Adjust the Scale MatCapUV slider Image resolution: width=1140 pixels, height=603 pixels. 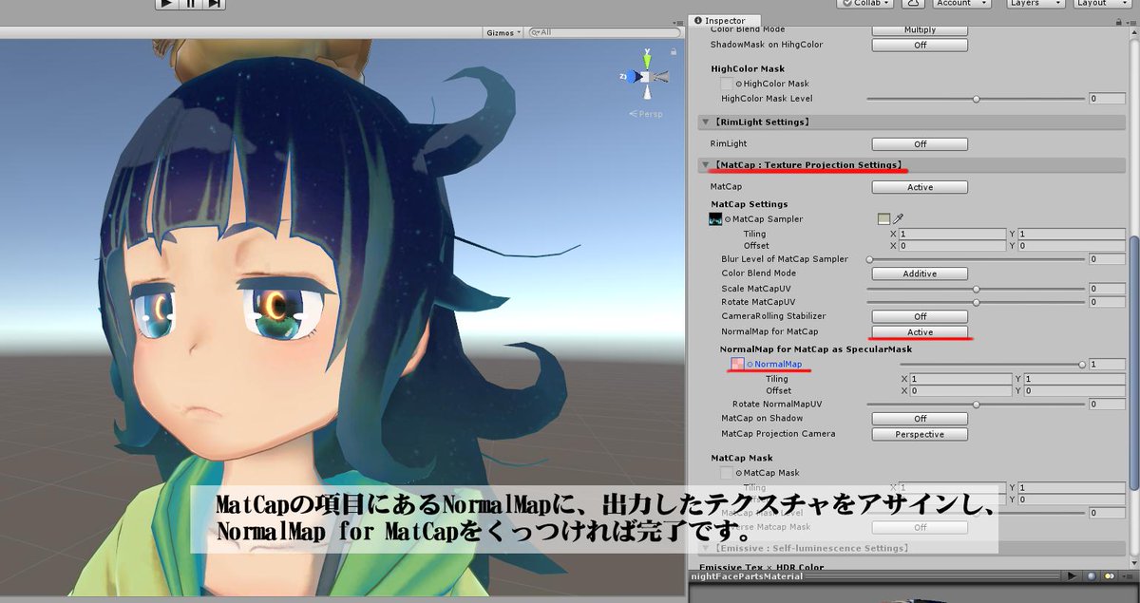(x=976, y=289)
